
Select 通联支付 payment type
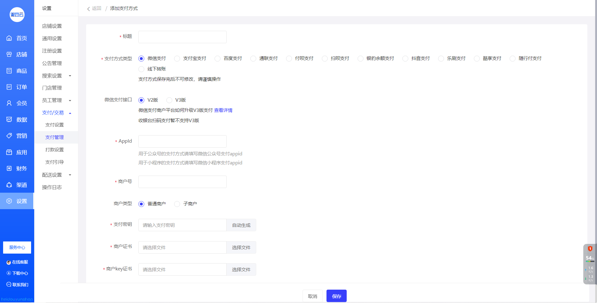click(253, 58)
